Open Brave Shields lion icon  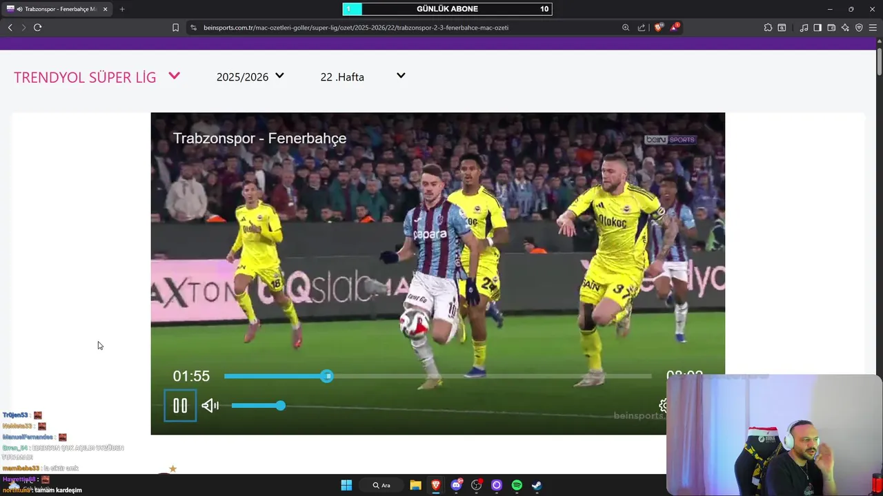(659, 28)
